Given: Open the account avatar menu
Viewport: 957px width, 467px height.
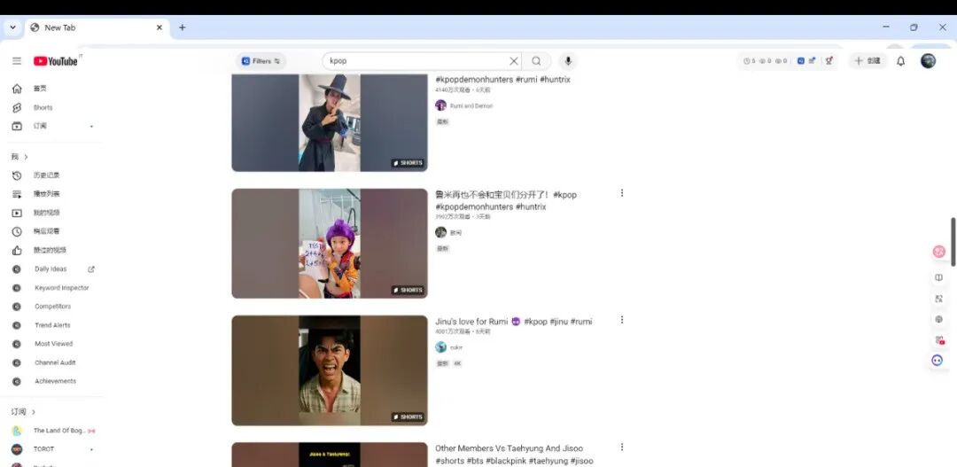Looking at the screenshot, I should (928, 61).
